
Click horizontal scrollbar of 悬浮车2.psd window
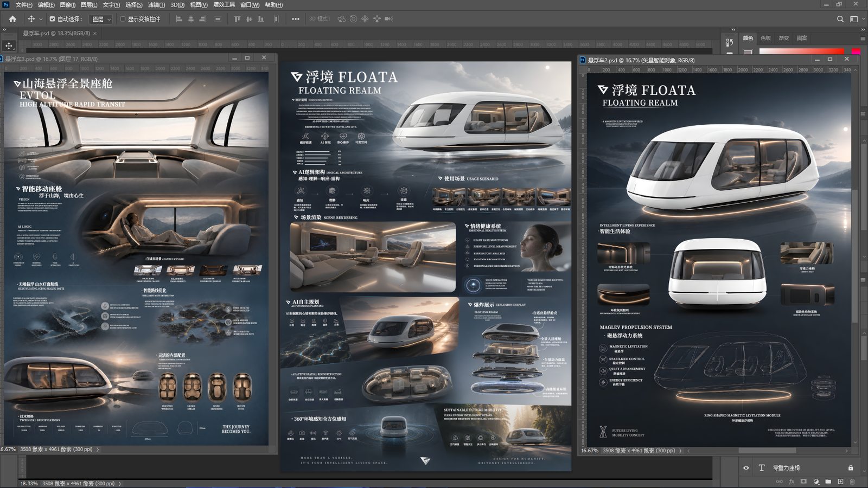[x=767, y=451]
